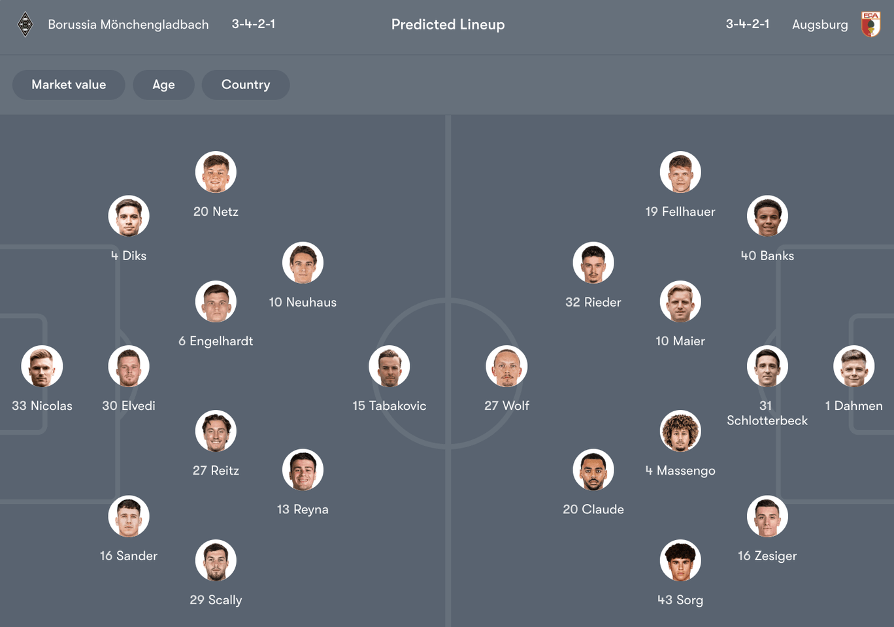Enable the Age display filter

(163, 84)
